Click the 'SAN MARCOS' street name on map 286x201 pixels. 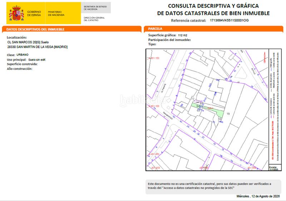[x=168, y=115]
